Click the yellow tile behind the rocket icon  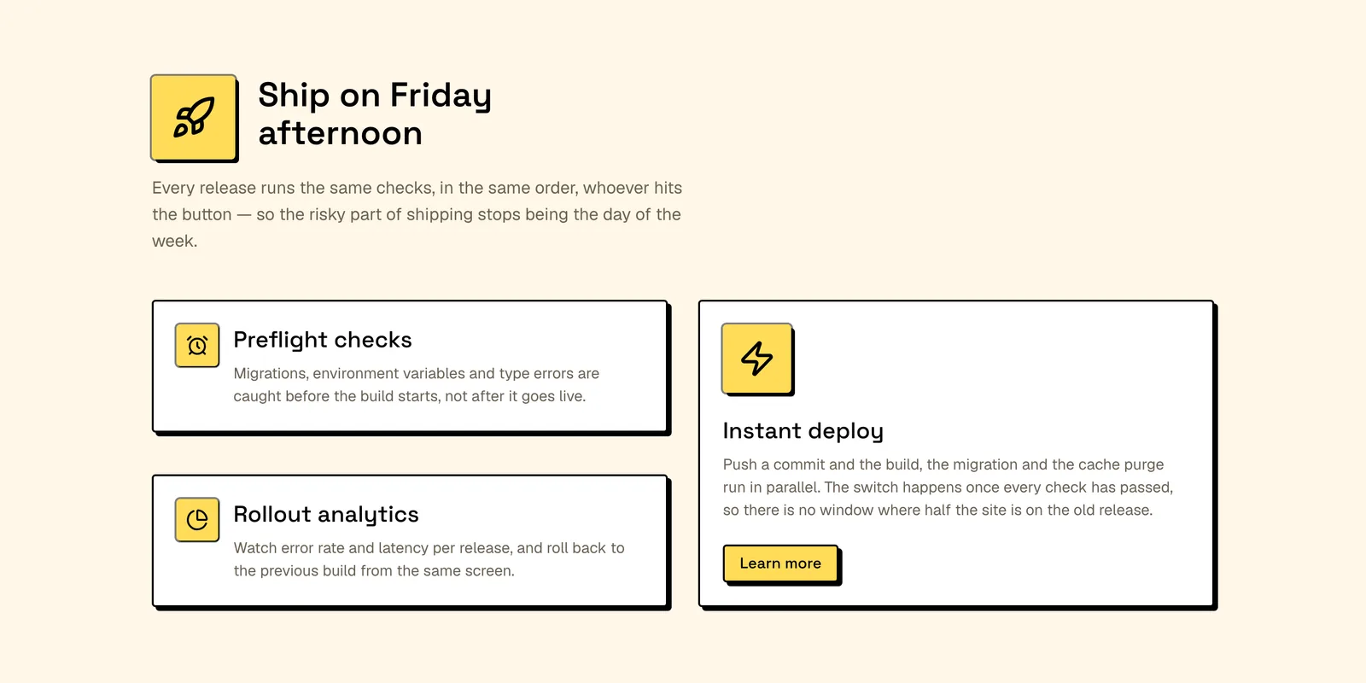tap(194, 117)
